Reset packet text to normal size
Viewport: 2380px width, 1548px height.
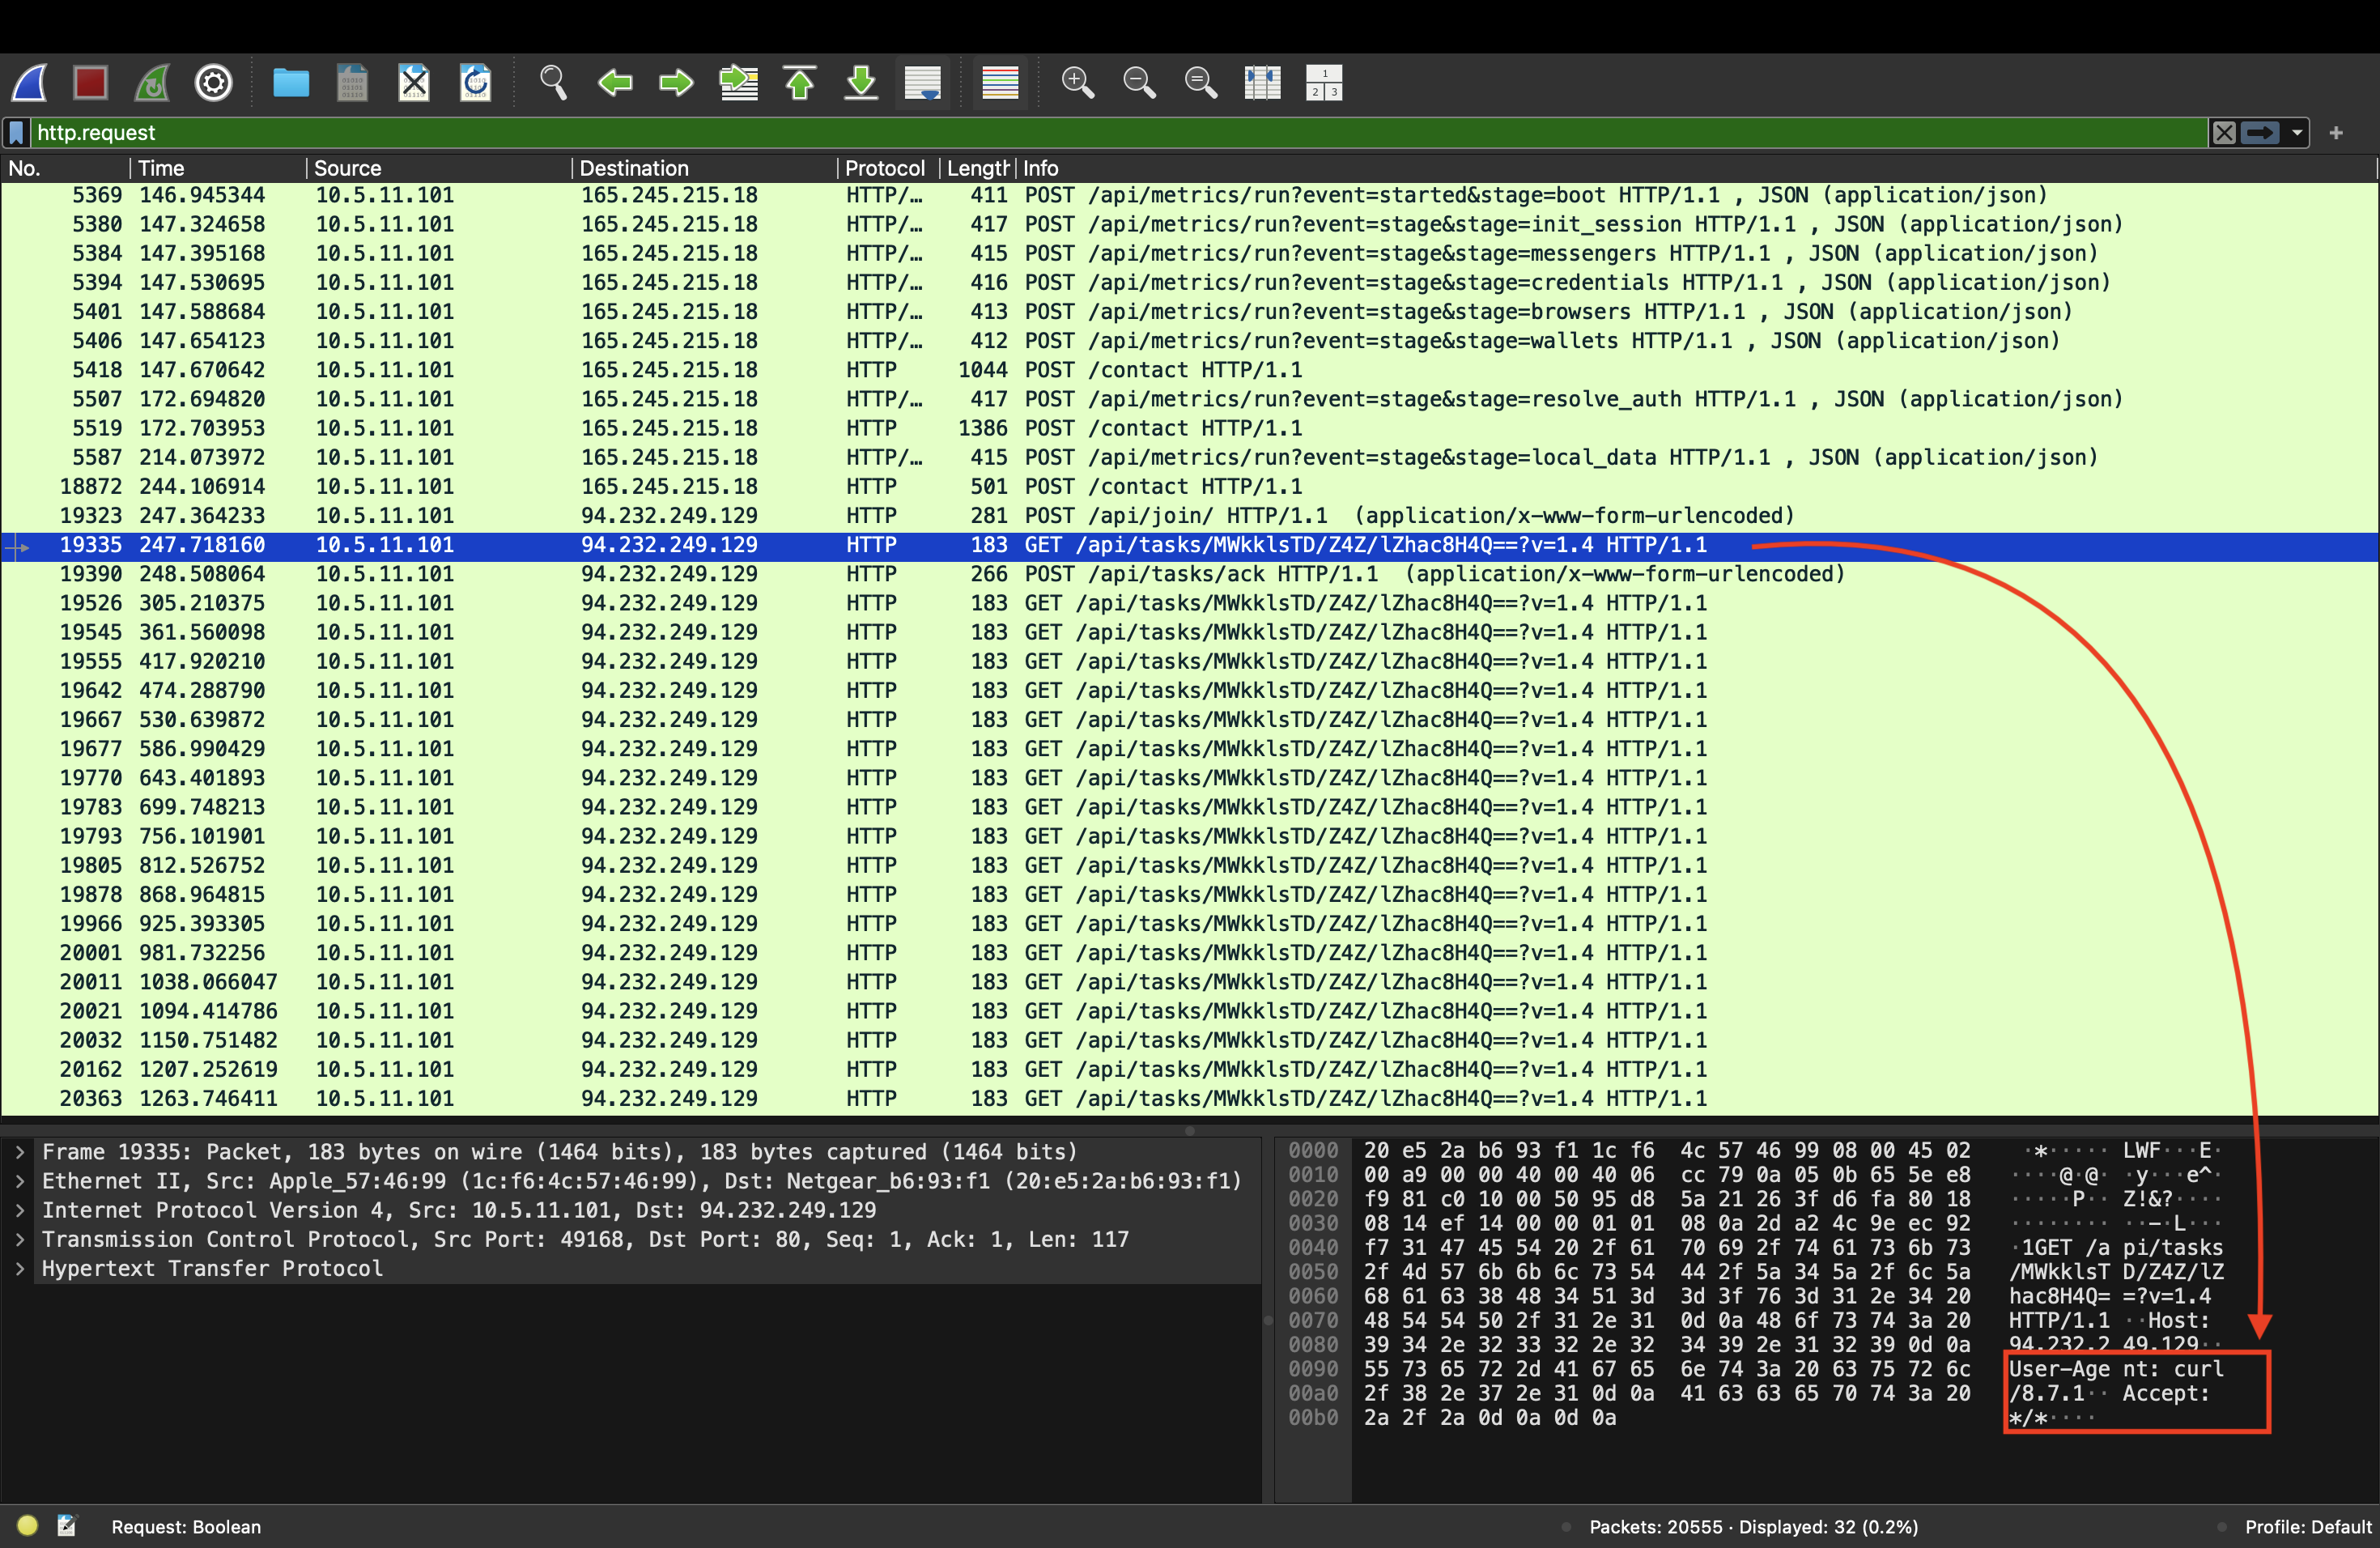(x=1201, y=83)
